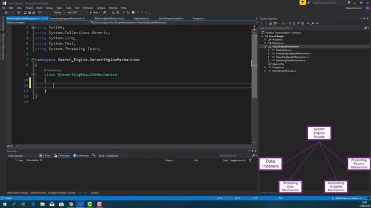371x208 pixels.
Task: Collapse the using directives on line 1
Action: coord(33,27)
